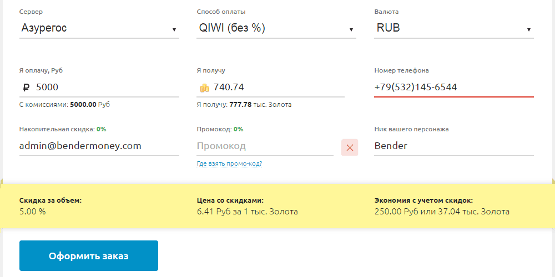
Task: Click the Промокод input field
Action: tap(264, 146)
